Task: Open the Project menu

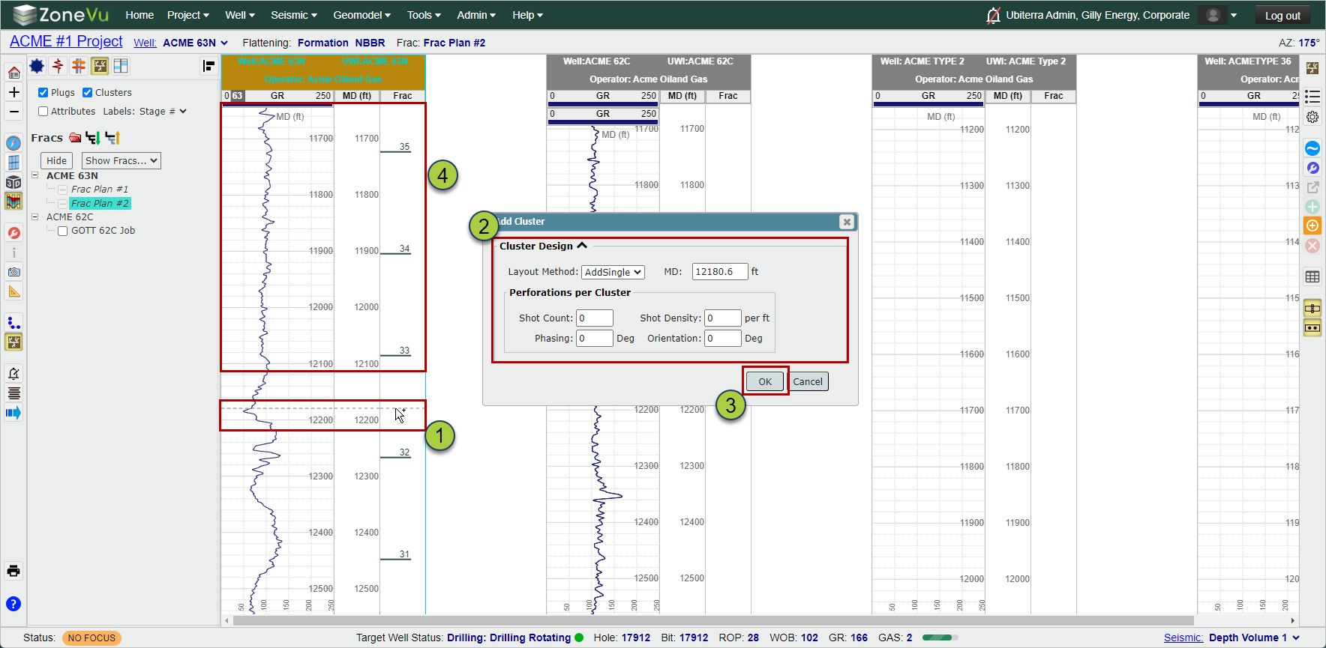Action: 188,15
